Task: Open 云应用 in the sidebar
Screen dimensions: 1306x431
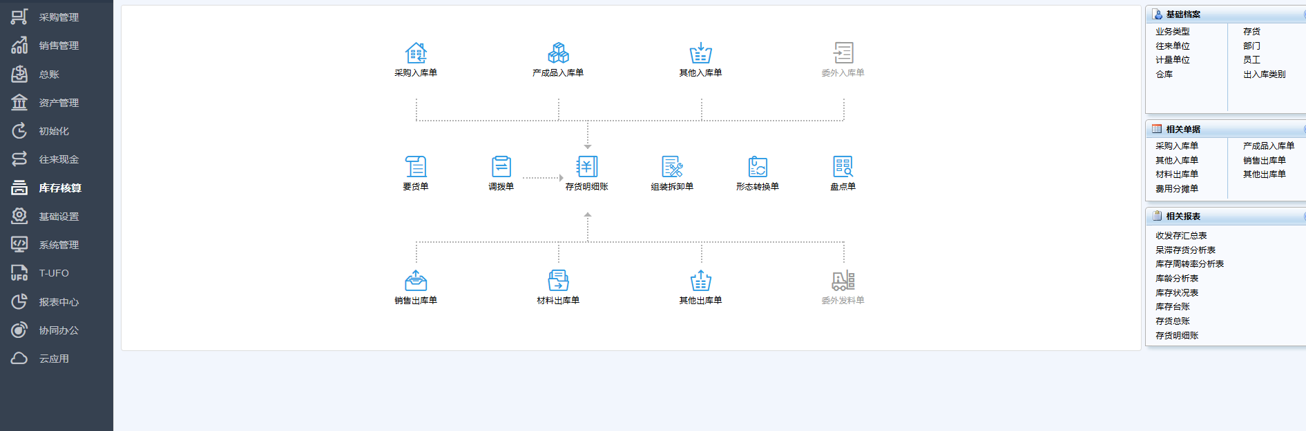Action: click(x=53, y=359)
